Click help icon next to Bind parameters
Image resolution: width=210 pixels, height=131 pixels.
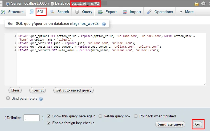point(41,99)
